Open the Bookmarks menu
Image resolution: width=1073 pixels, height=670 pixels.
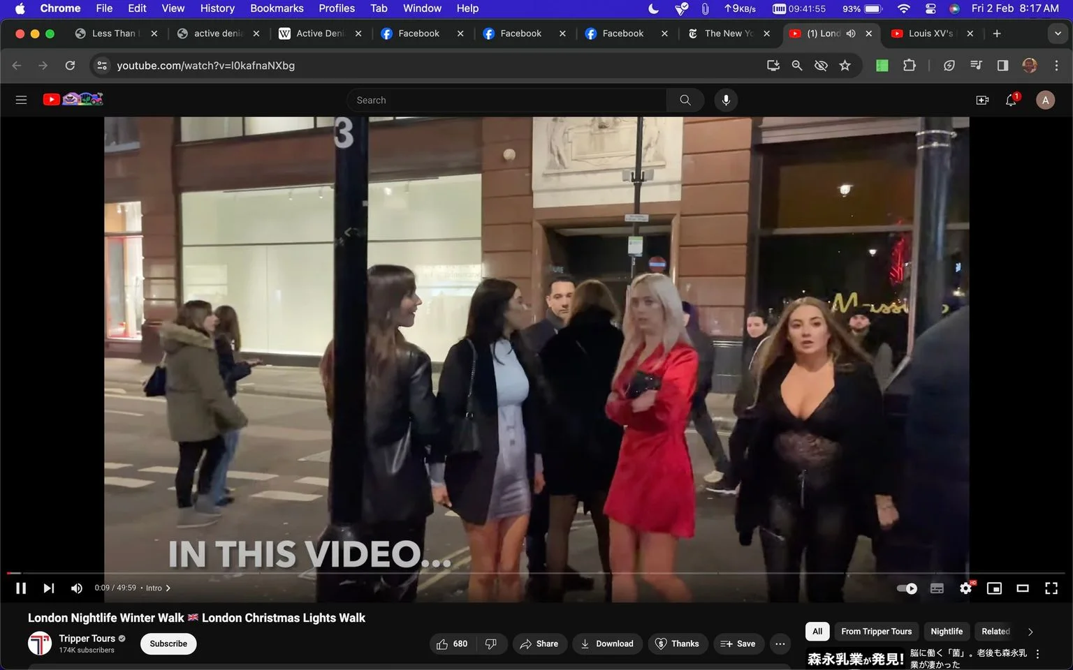coord(277,8)
